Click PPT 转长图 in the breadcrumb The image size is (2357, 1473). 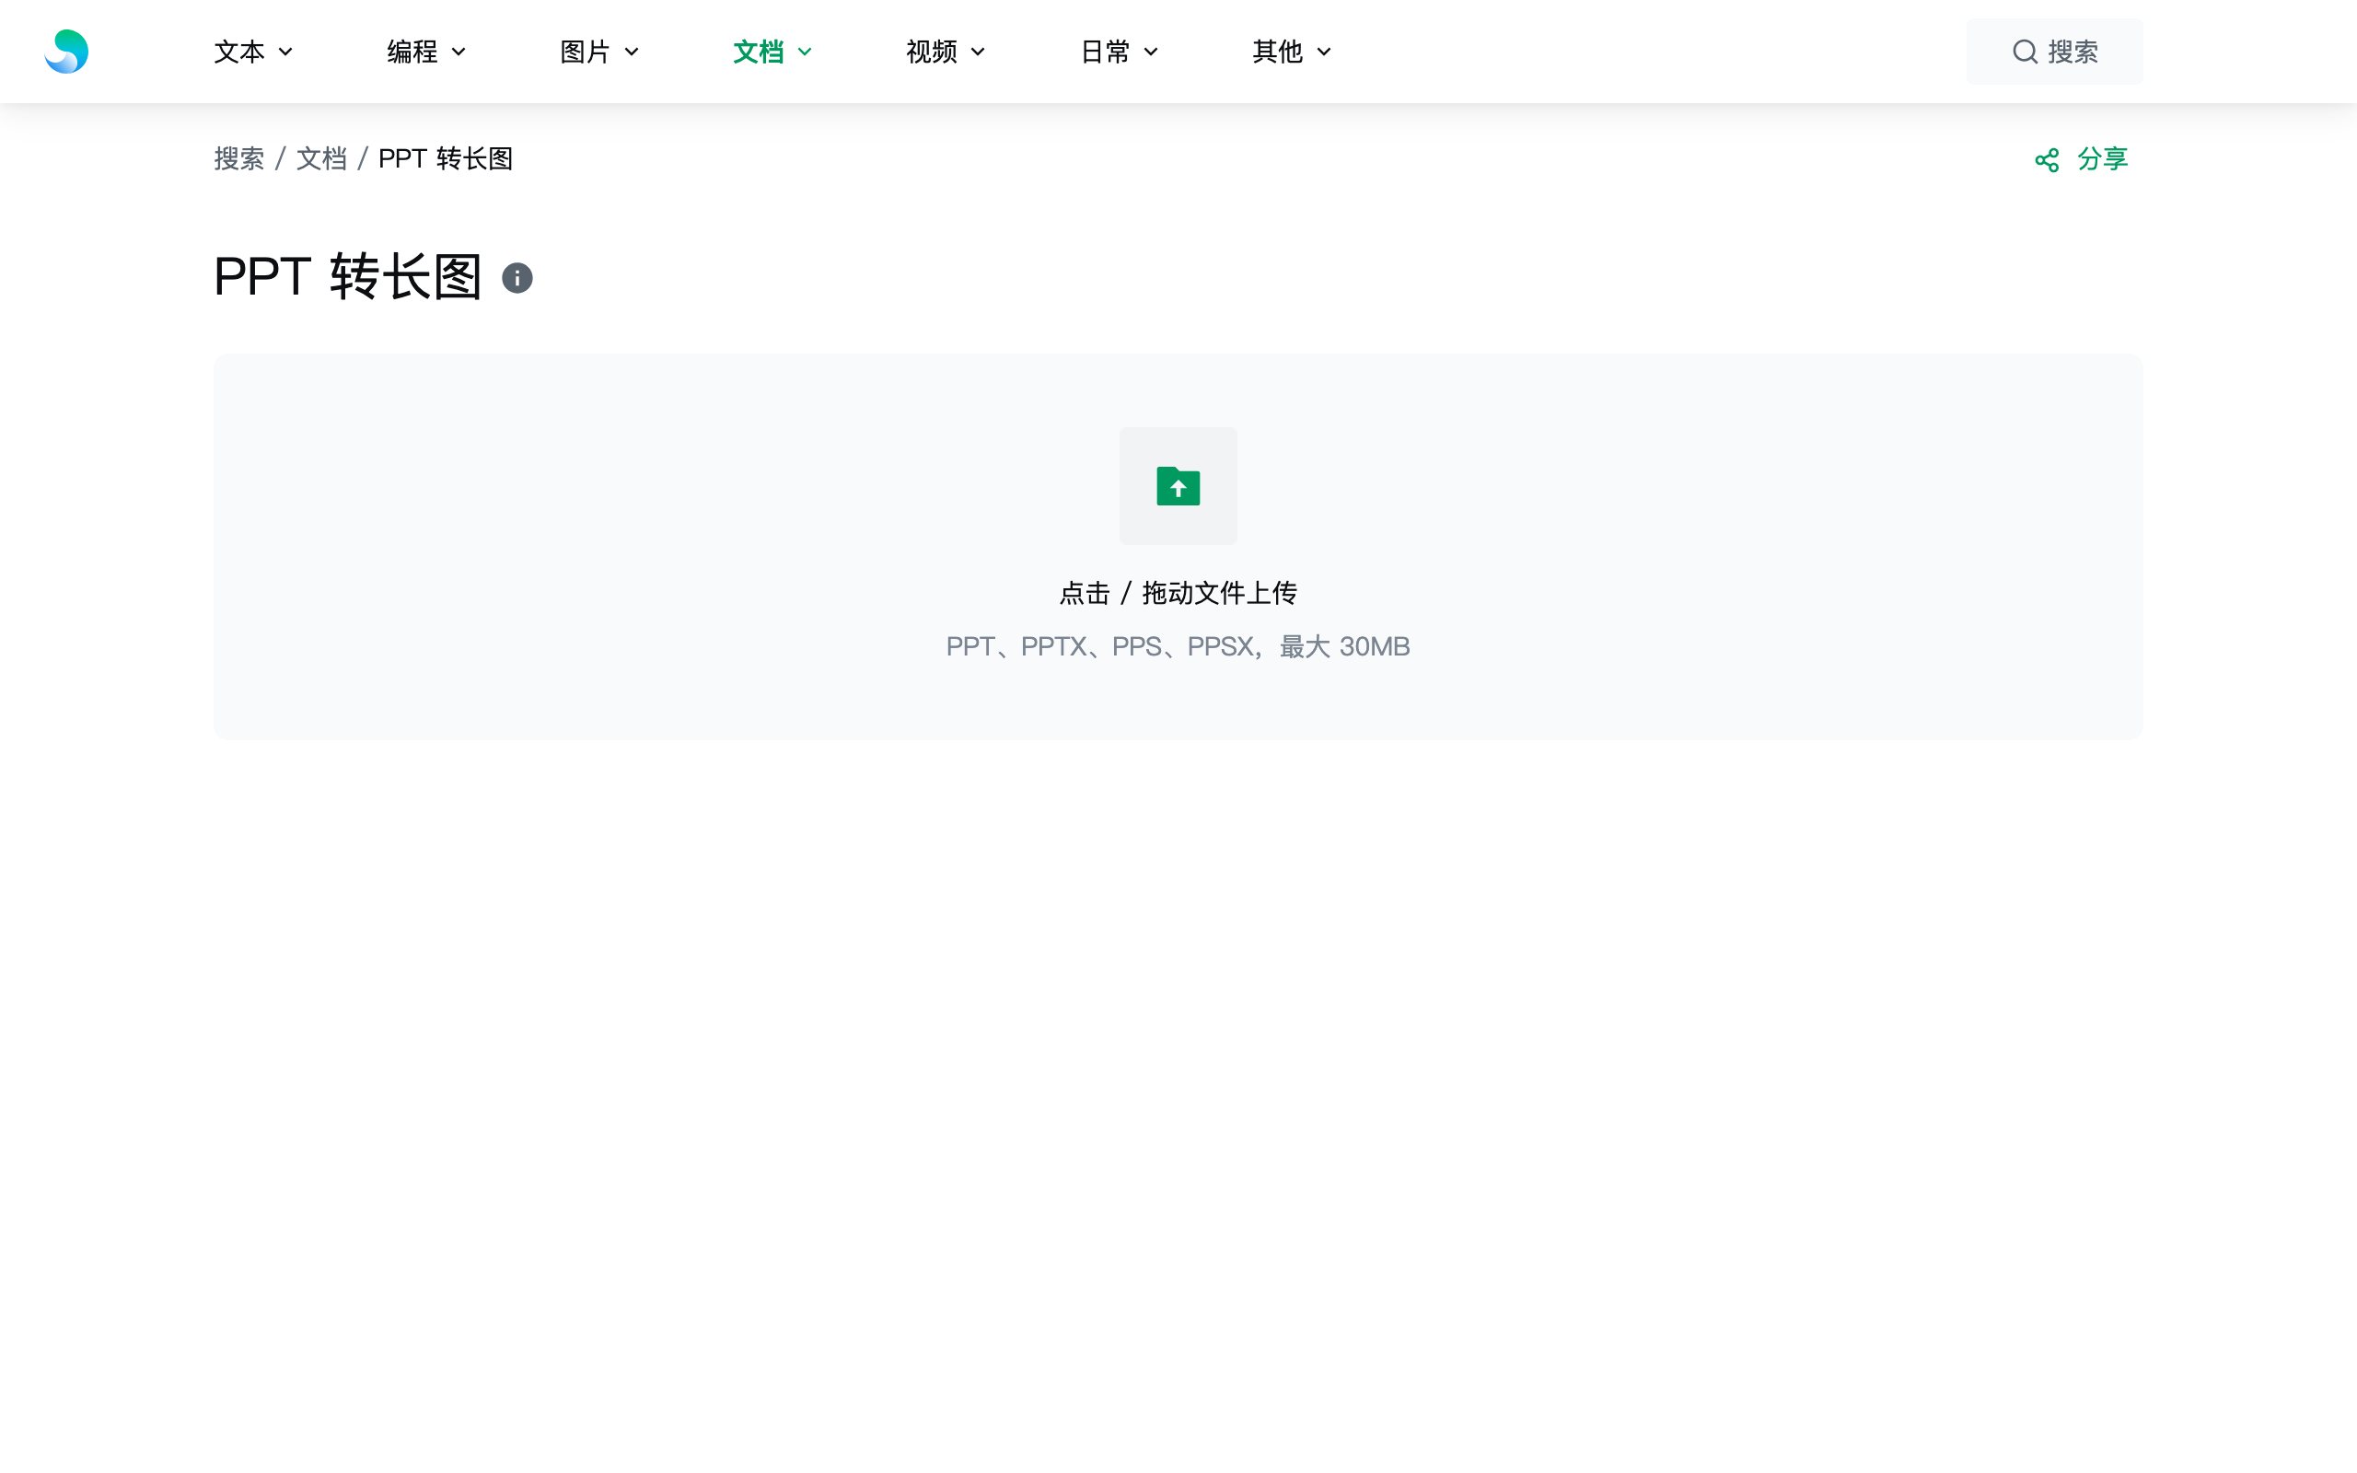point(445,158)
